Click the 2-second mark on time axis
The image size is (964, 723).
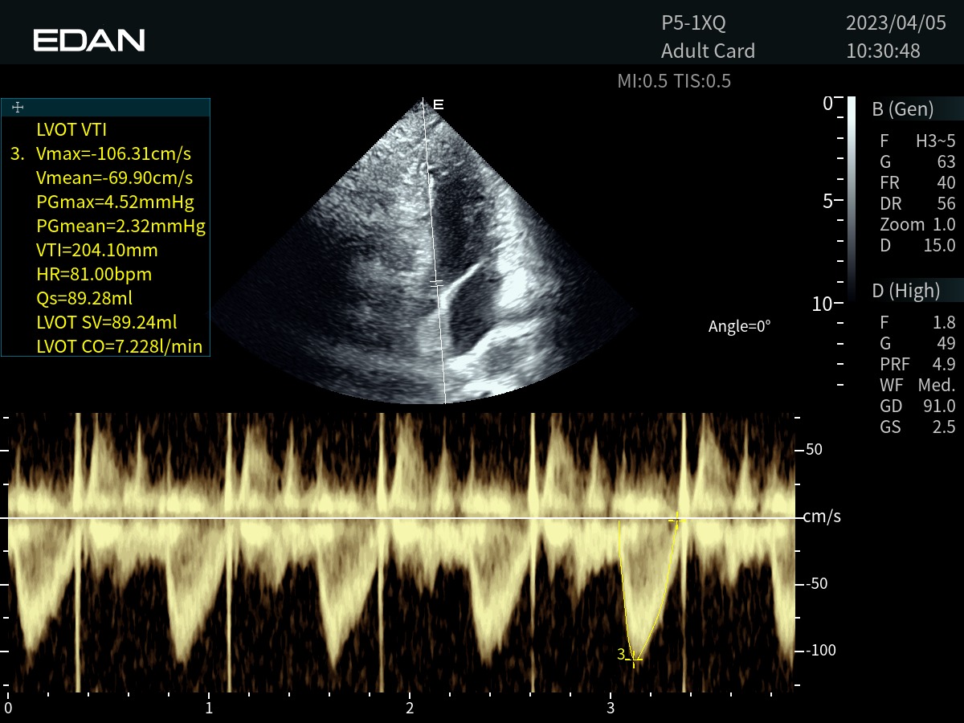pyautogui.click(x=410, y=708)
